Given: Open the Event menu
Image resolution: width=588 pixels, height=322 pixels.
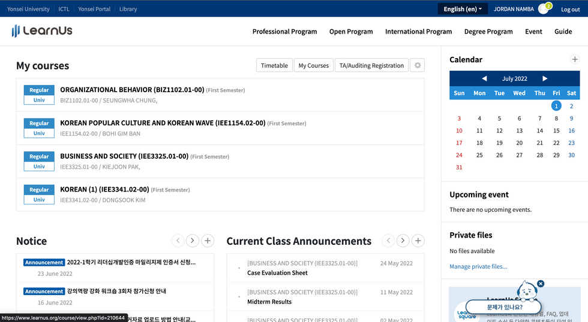Looking at the screenshot, I should [533, 31].
